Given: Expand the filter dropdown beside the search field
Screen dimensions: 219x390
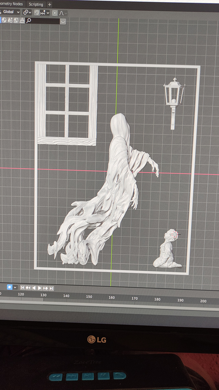Looking at the screenshot, I should 63,21.
